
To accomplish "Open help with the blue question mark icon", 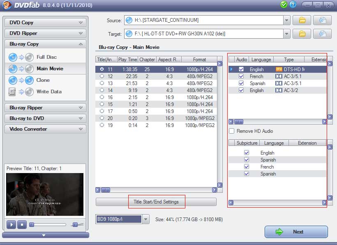I will click(x=293, y=5).
